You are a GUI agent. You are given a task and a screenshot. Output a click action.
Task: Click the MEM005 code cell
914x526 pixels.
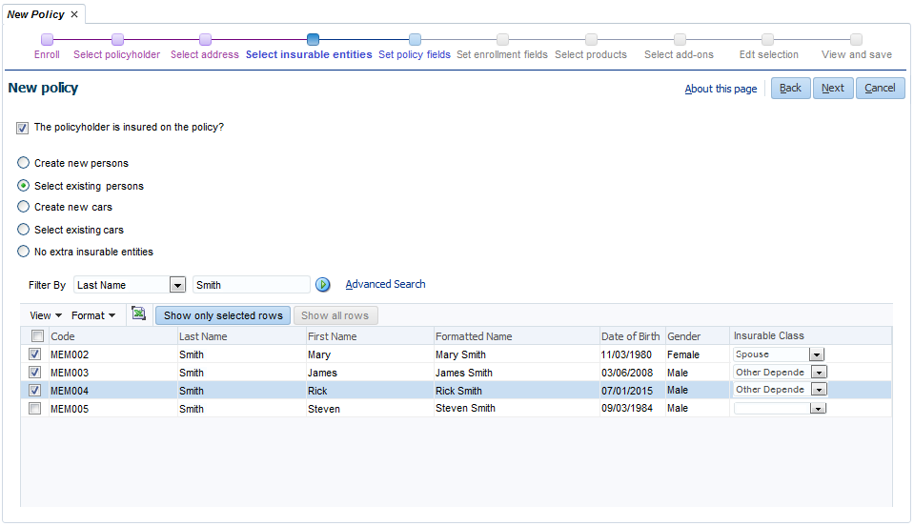(70, 409)
